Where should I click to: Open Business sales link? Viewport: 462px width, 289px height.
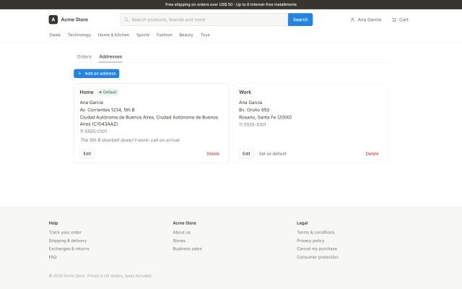tap(188, 249)
